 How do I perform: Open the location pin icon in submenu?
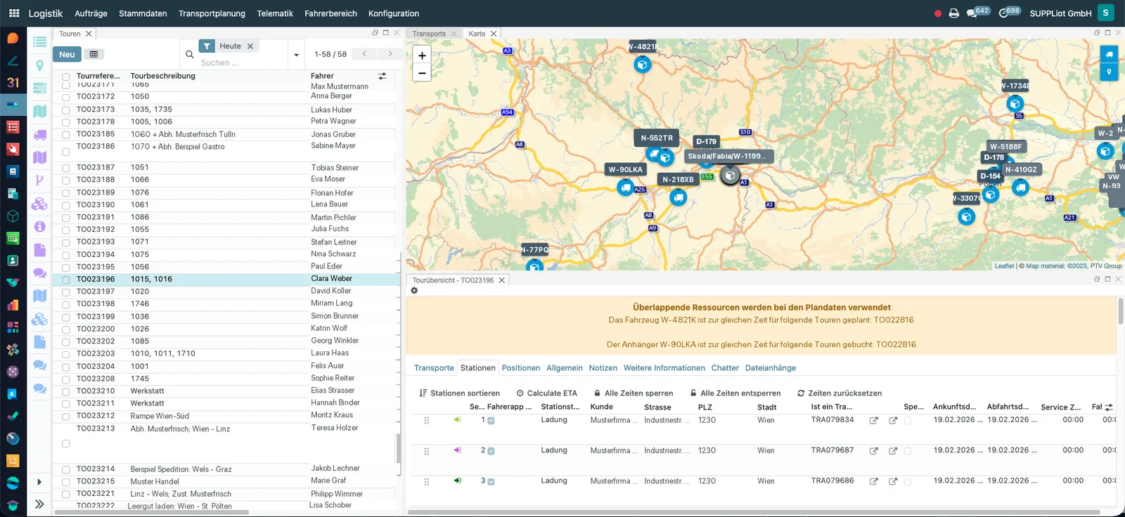coord(39,65)
